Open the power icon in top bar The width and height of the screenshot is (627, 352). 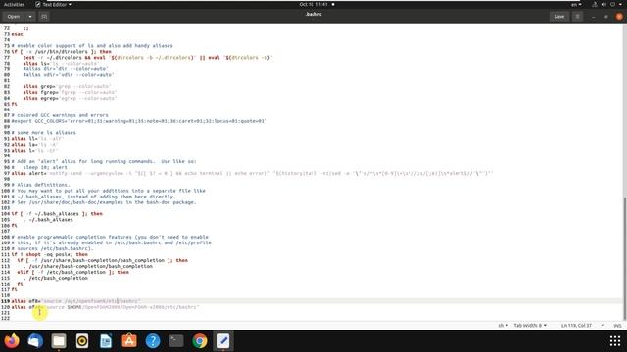pos(612,4)
